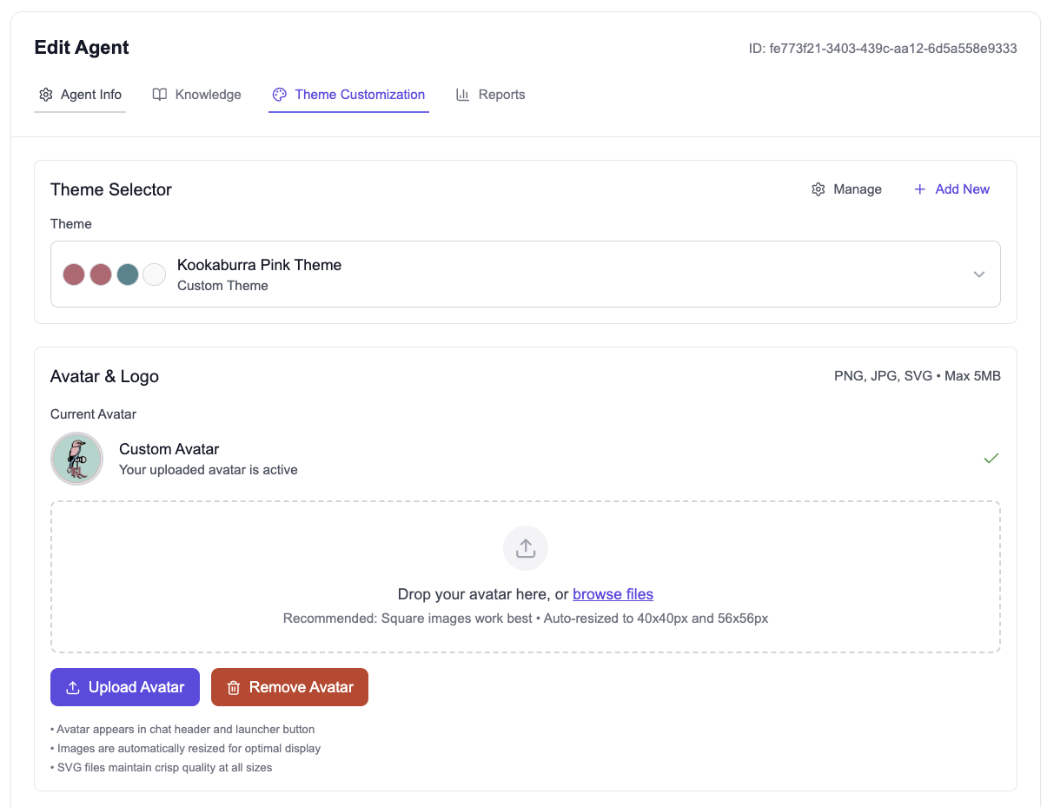The image size is (1047, 807).
Task: Click the book icon beside Knowledge
Action: [160, 95]
